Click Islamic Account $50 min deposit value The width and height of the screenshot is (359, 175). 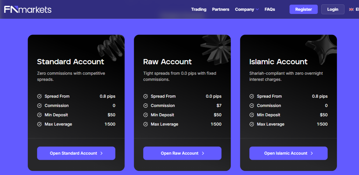pos(324,115)
